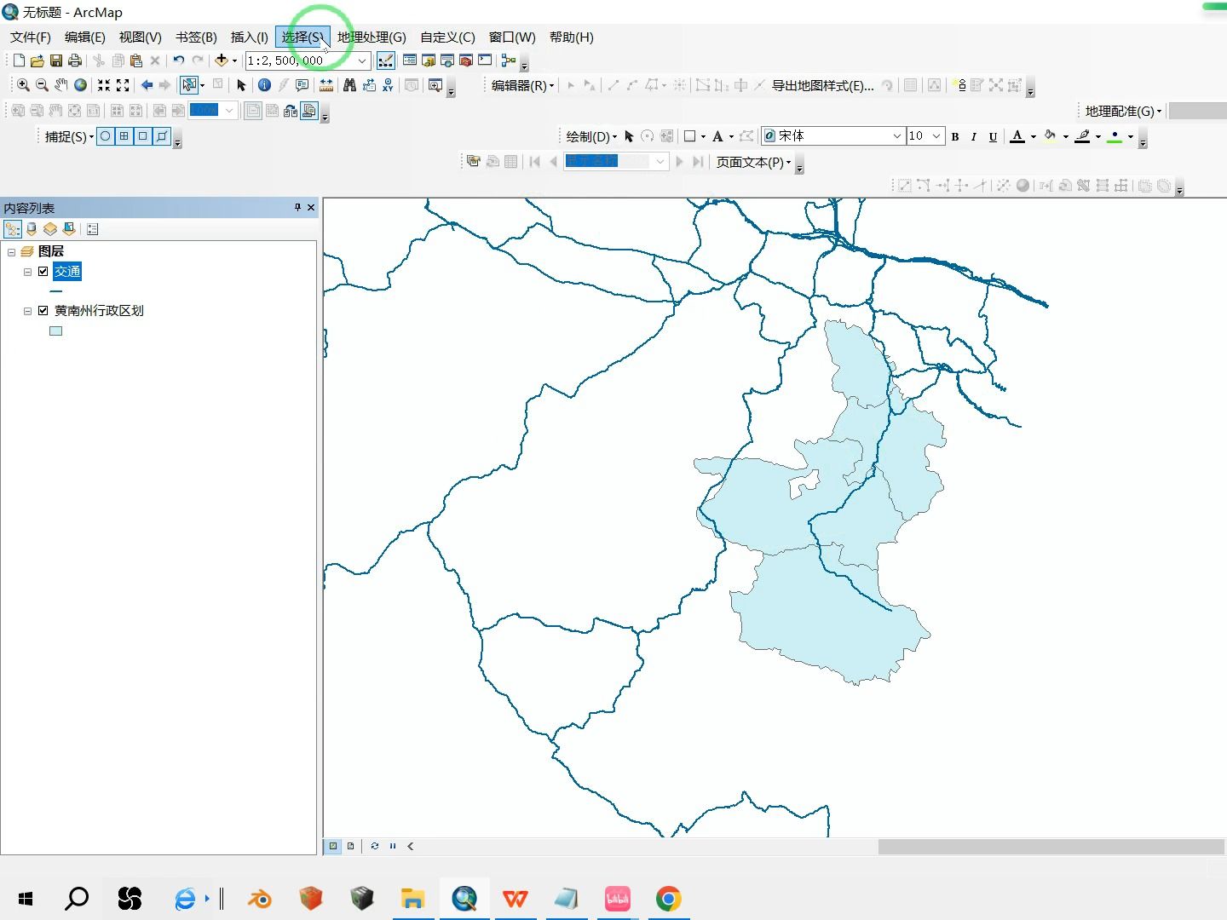1227x920 pixels.
Task: Open the Attribute Table icon on editor toolbar
Action: point(910,85)
